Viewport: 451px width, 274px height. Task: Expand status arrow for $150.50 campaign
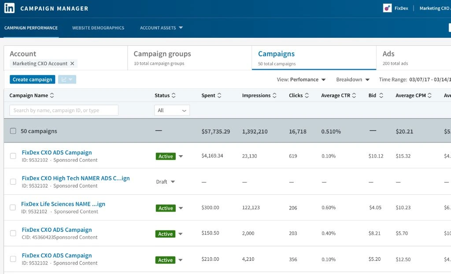tap(180, 234)
